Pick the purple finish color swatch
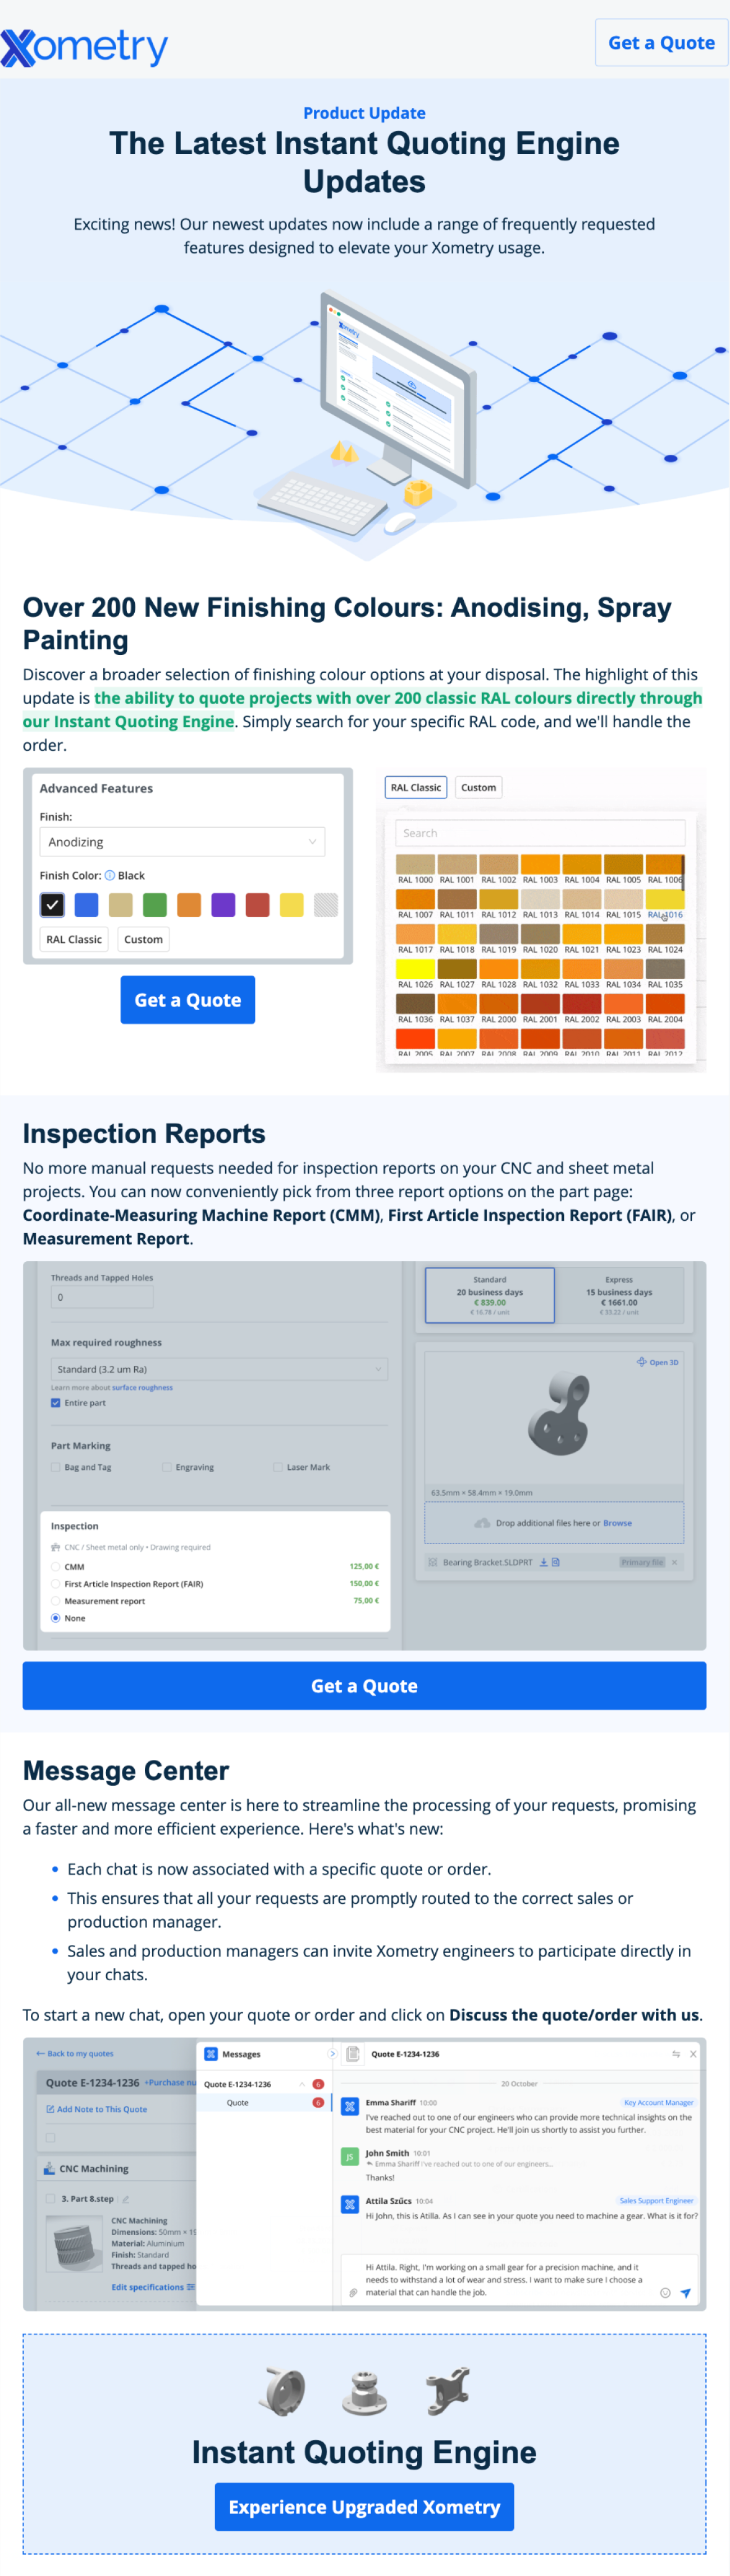This screenshot has height=2576, width=730. point(223,905)
